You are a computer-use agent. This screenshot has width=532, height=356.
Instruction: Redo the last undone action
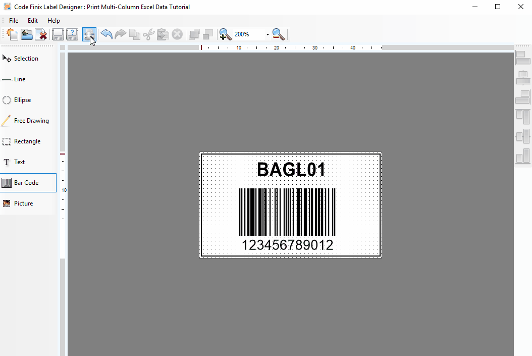click(121, 34)
